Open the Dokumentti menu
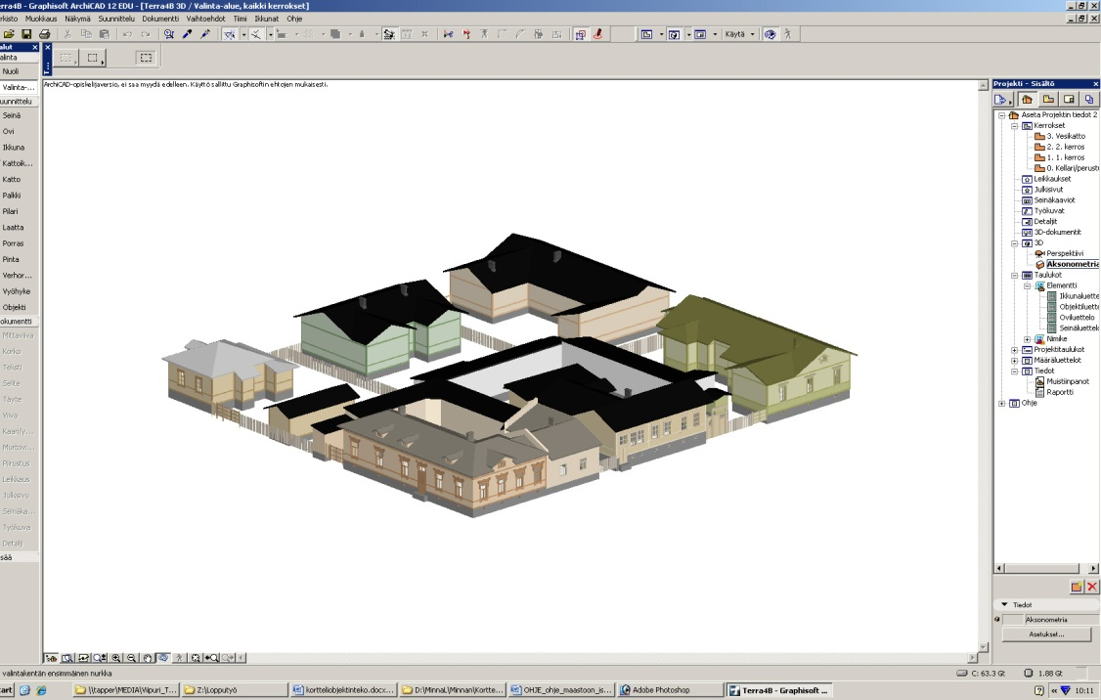Image resolution: width=1101 pixels, height=700 pixels. (x=160, y=19)
